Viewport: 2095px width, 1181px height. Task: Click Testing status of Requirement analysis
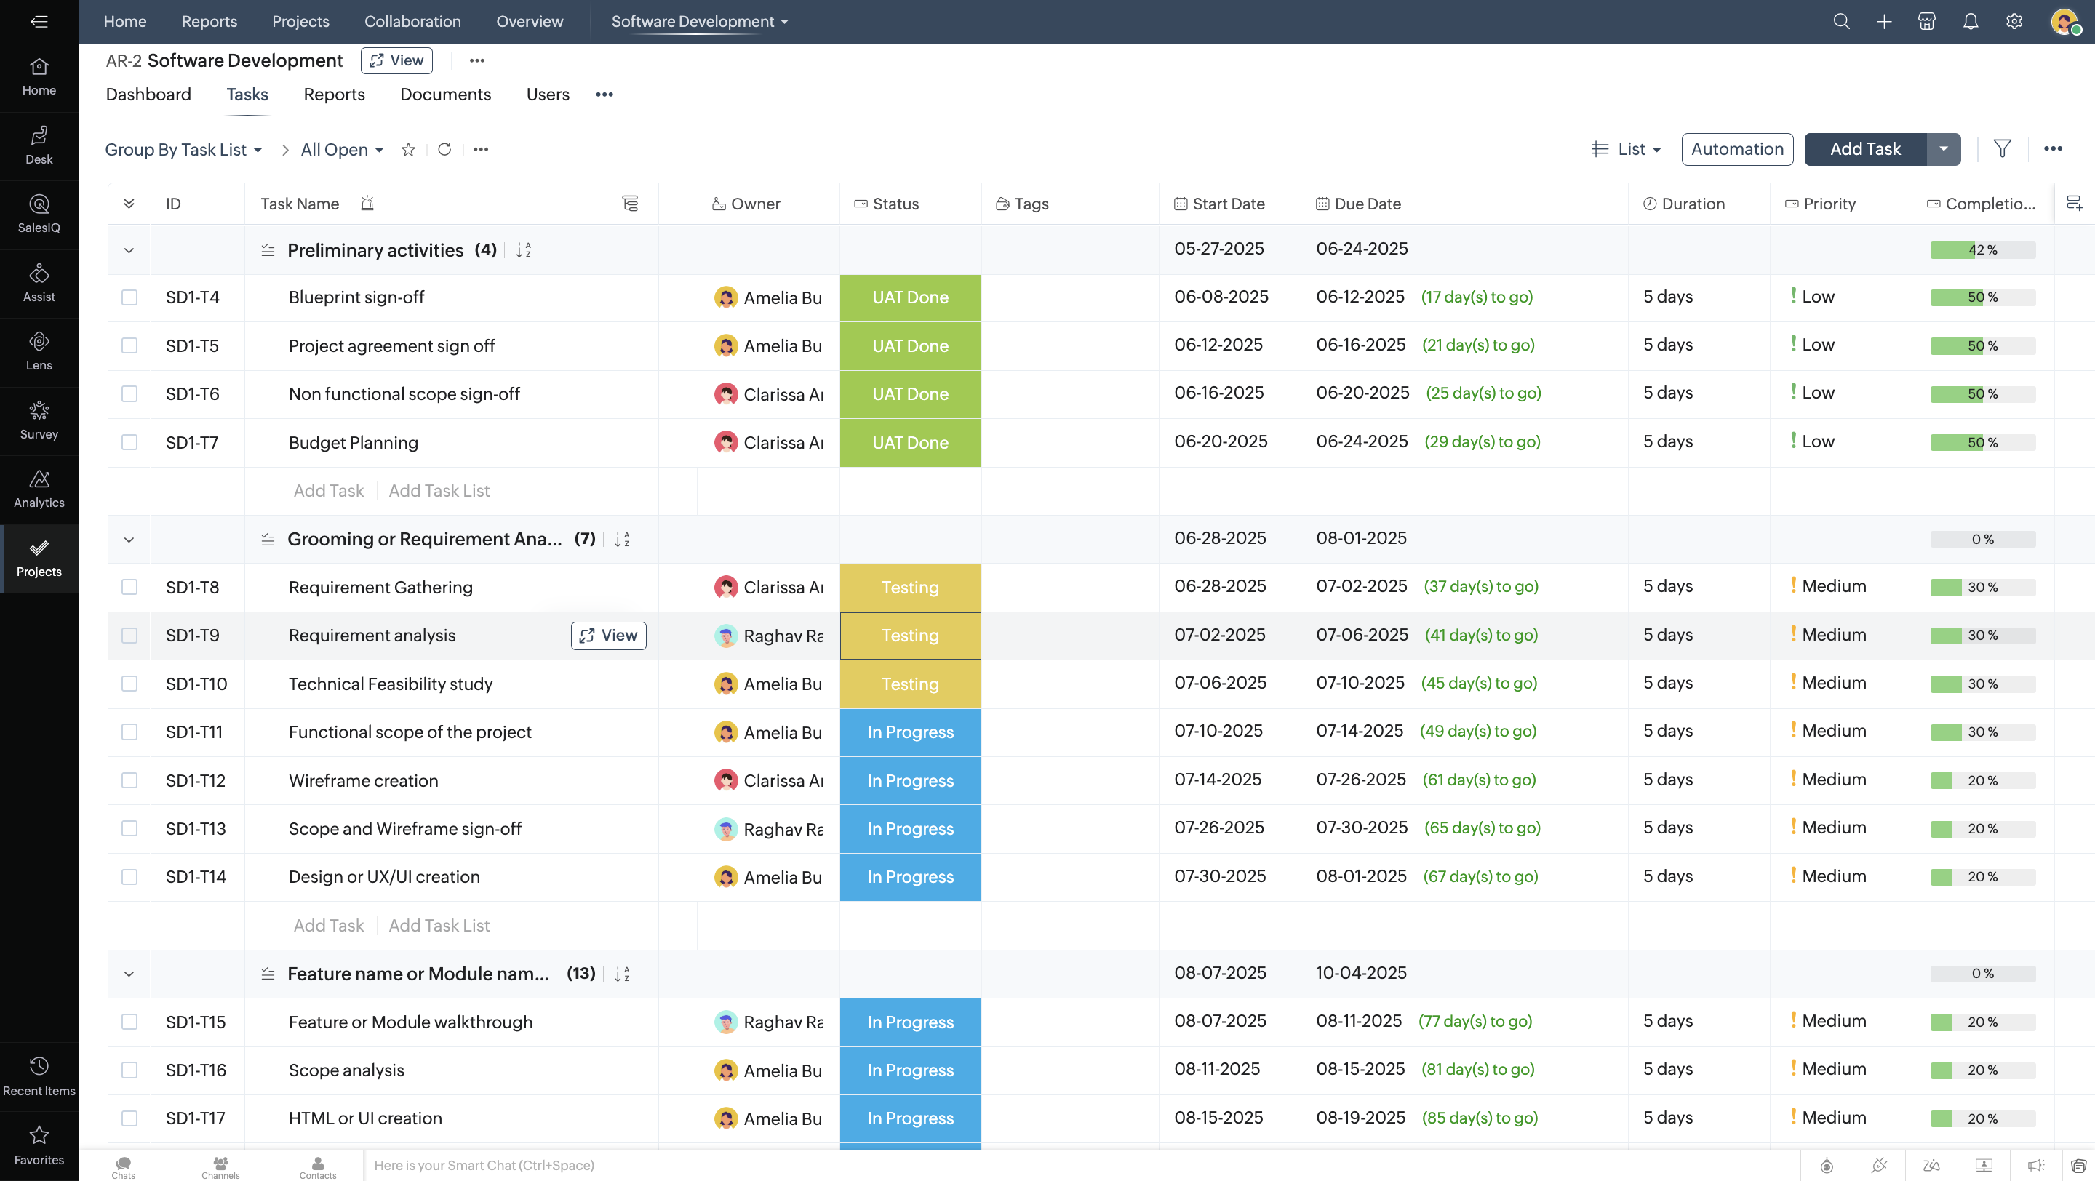909,636
